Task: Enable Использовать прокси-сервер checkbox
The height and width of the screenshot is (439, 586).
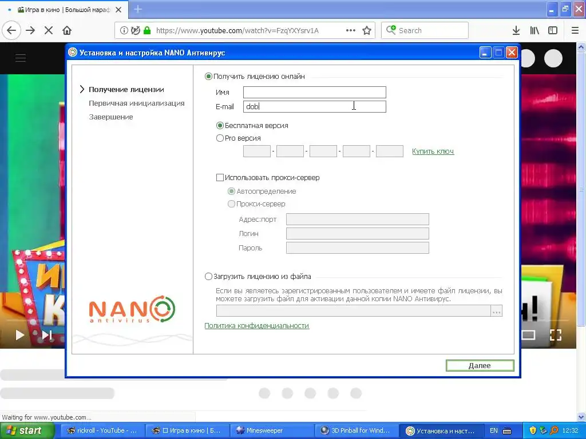Action: pos(220,178)
